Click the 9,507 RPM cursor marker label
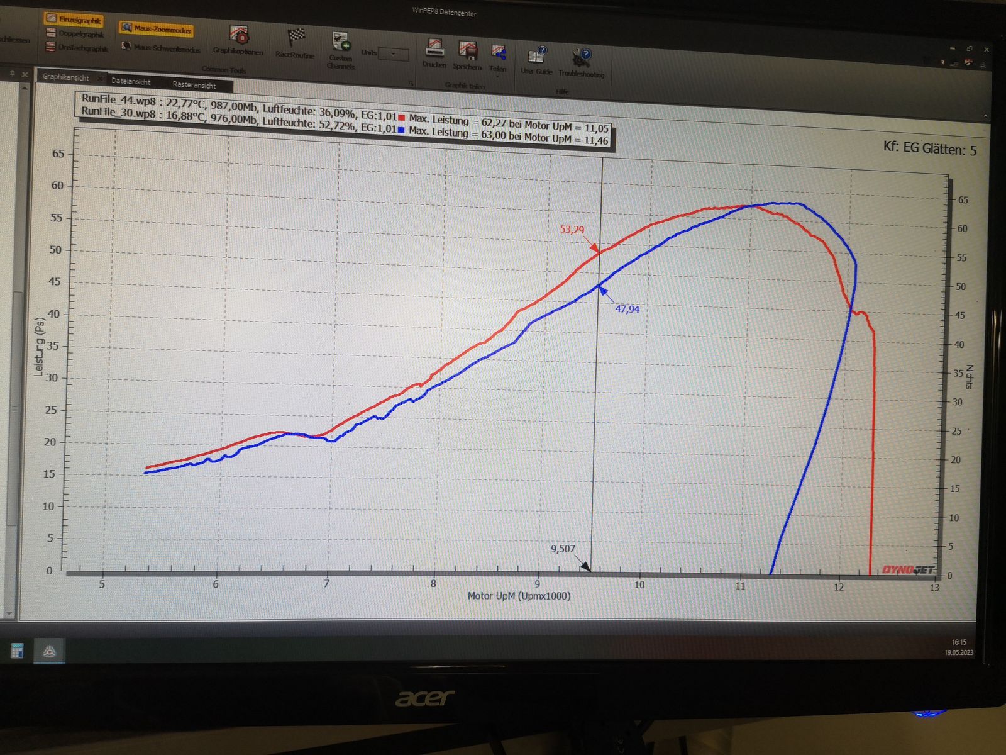The height and width of the screenshot is (755, 1006). tap(563, 549)
